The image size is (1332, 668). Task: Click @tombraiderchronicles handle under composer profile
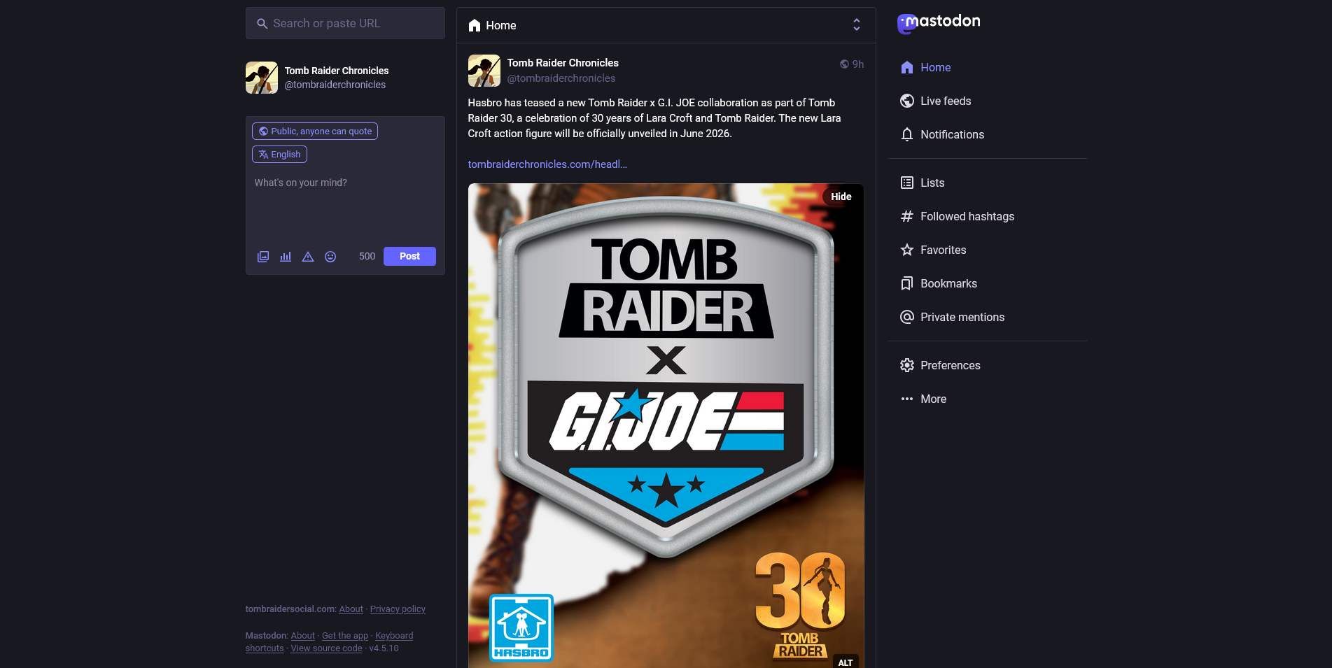(x=335, y=85)
